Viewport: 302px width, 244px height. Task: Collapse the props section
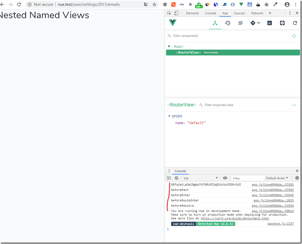click(169, 116)
